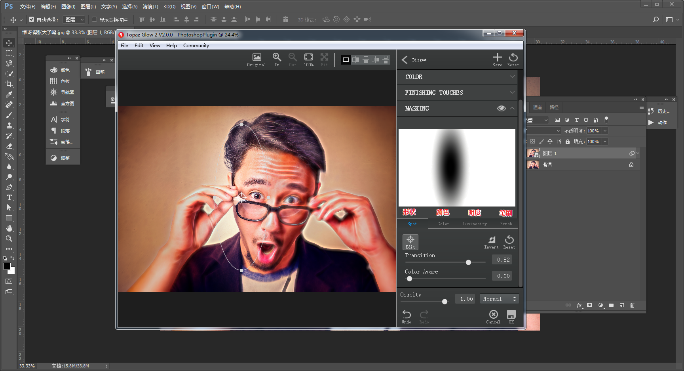Toggle the MASKING eye visibility
This screenshot has width=684, height=371.
click(501, 108)
